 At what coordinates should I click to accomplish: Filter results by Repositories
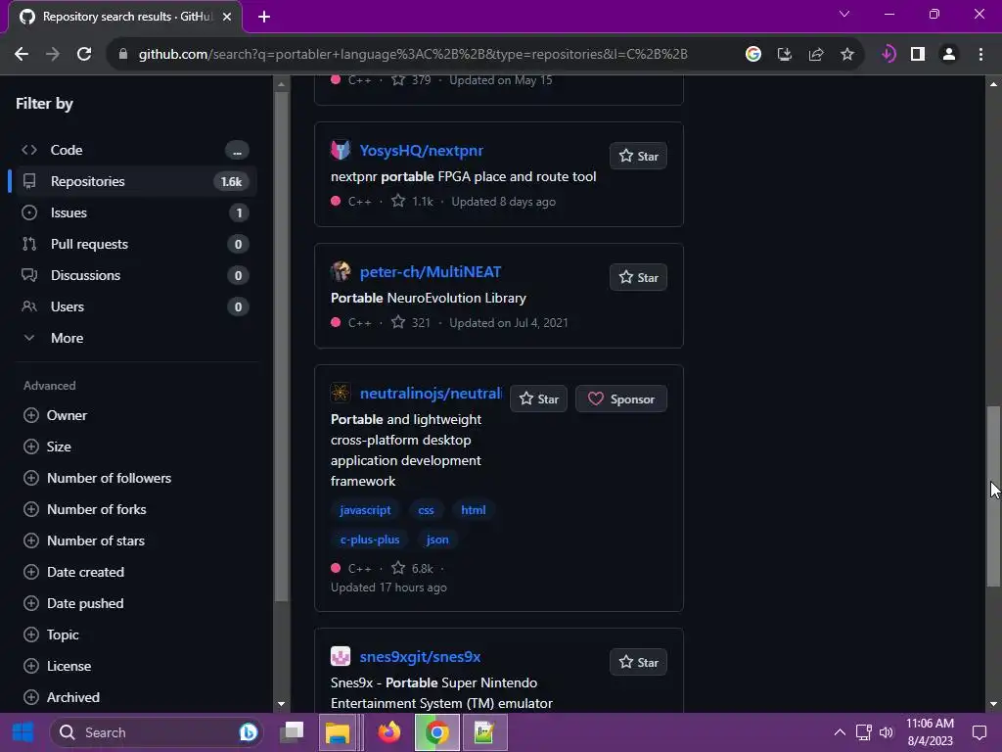click(x=135, y=181)
